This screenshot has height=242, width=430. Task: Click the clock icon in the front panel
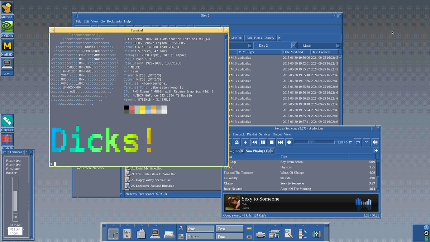click(x=113, y=234)
